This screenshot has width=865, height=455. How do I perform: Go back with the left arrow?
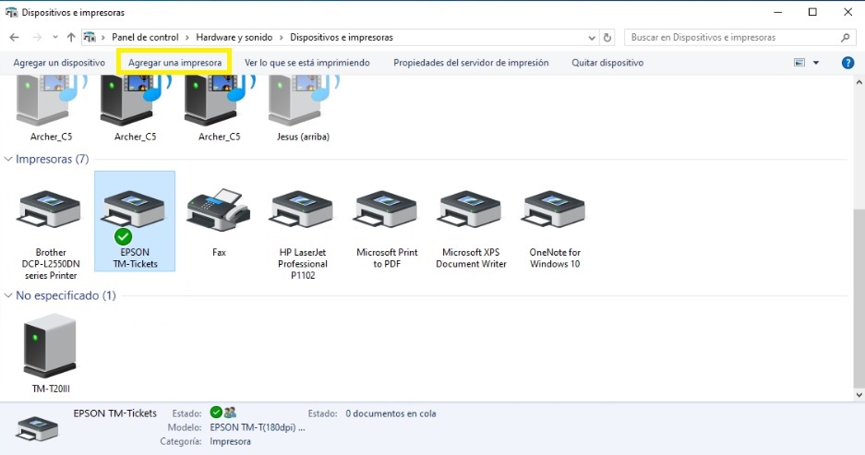coord(15,38)
